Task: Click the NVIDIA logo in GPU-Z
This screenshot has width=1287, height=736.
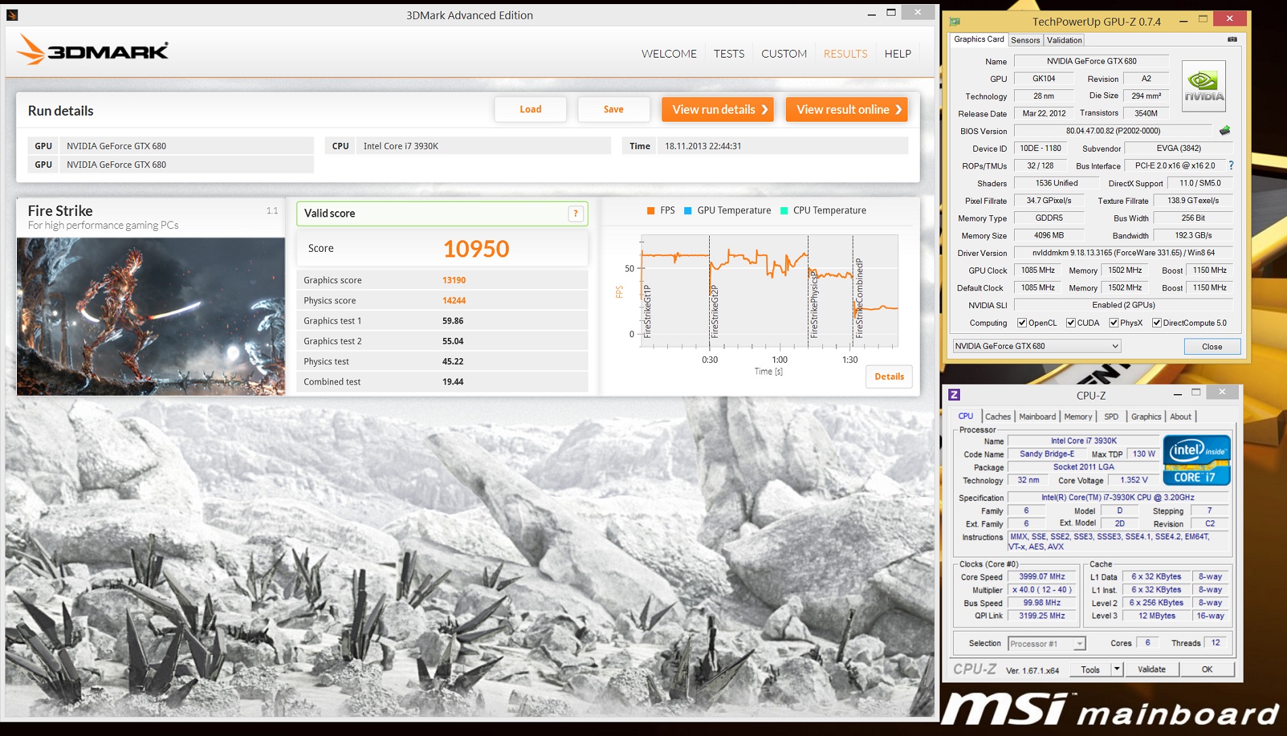Action: 1204,86
